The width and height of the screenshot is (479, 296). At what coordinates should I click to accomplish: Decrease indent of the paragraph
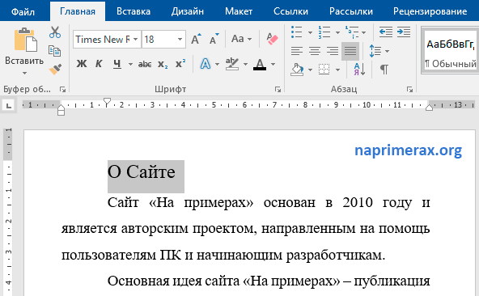point(386,32)
